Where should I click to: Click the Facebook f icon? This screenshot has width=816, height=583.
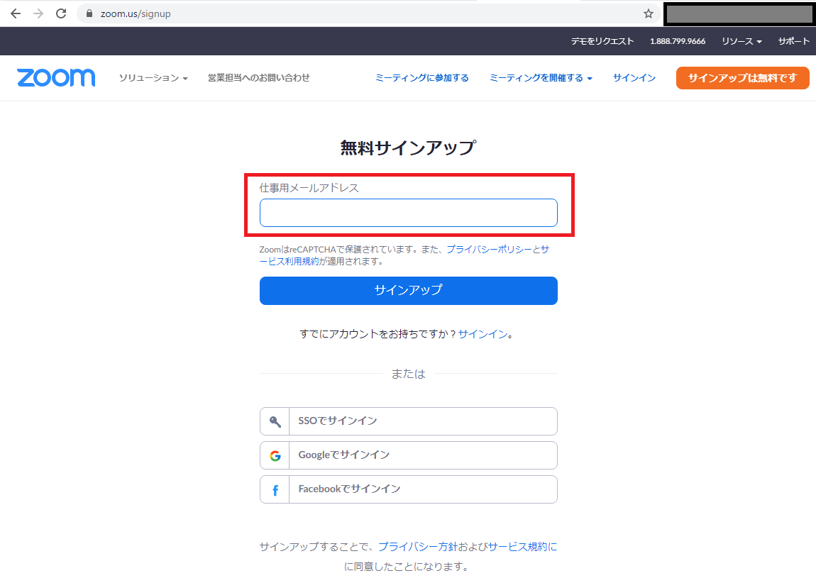coord(275,490)
